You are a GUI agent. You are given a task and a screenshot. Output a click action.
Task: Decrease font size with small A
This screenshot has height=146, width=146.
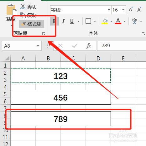tap(139, 10)
